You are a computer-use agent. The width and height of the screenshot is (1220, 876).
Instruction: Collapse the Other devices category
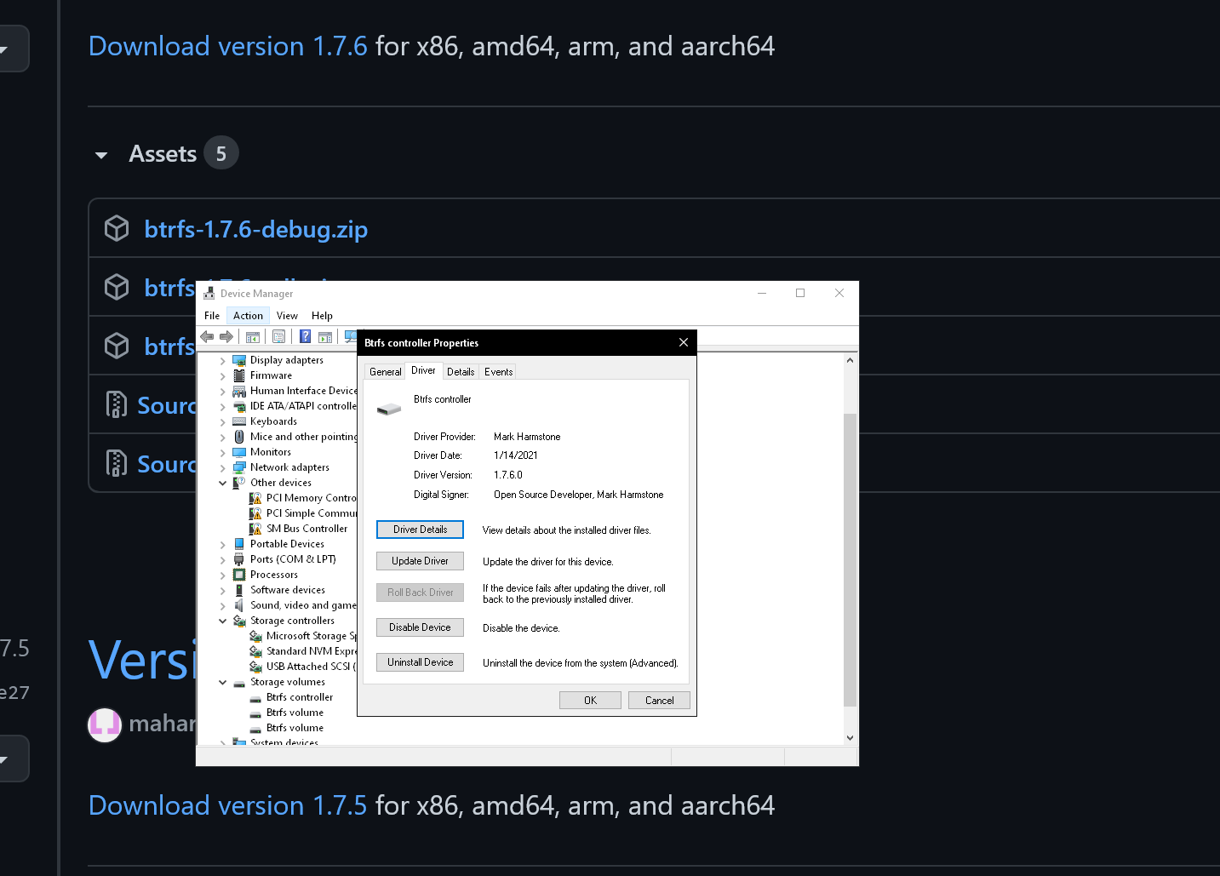tap(222, 482)
